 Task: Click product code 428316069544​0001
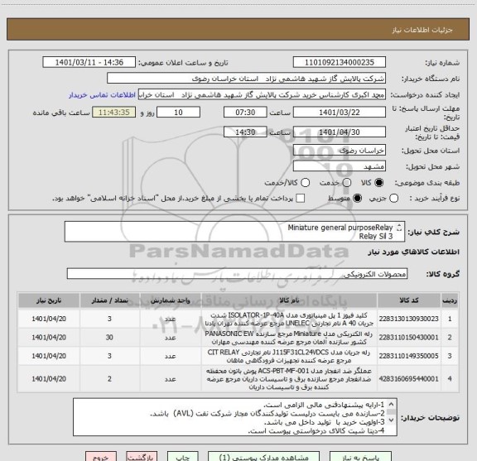409,379
